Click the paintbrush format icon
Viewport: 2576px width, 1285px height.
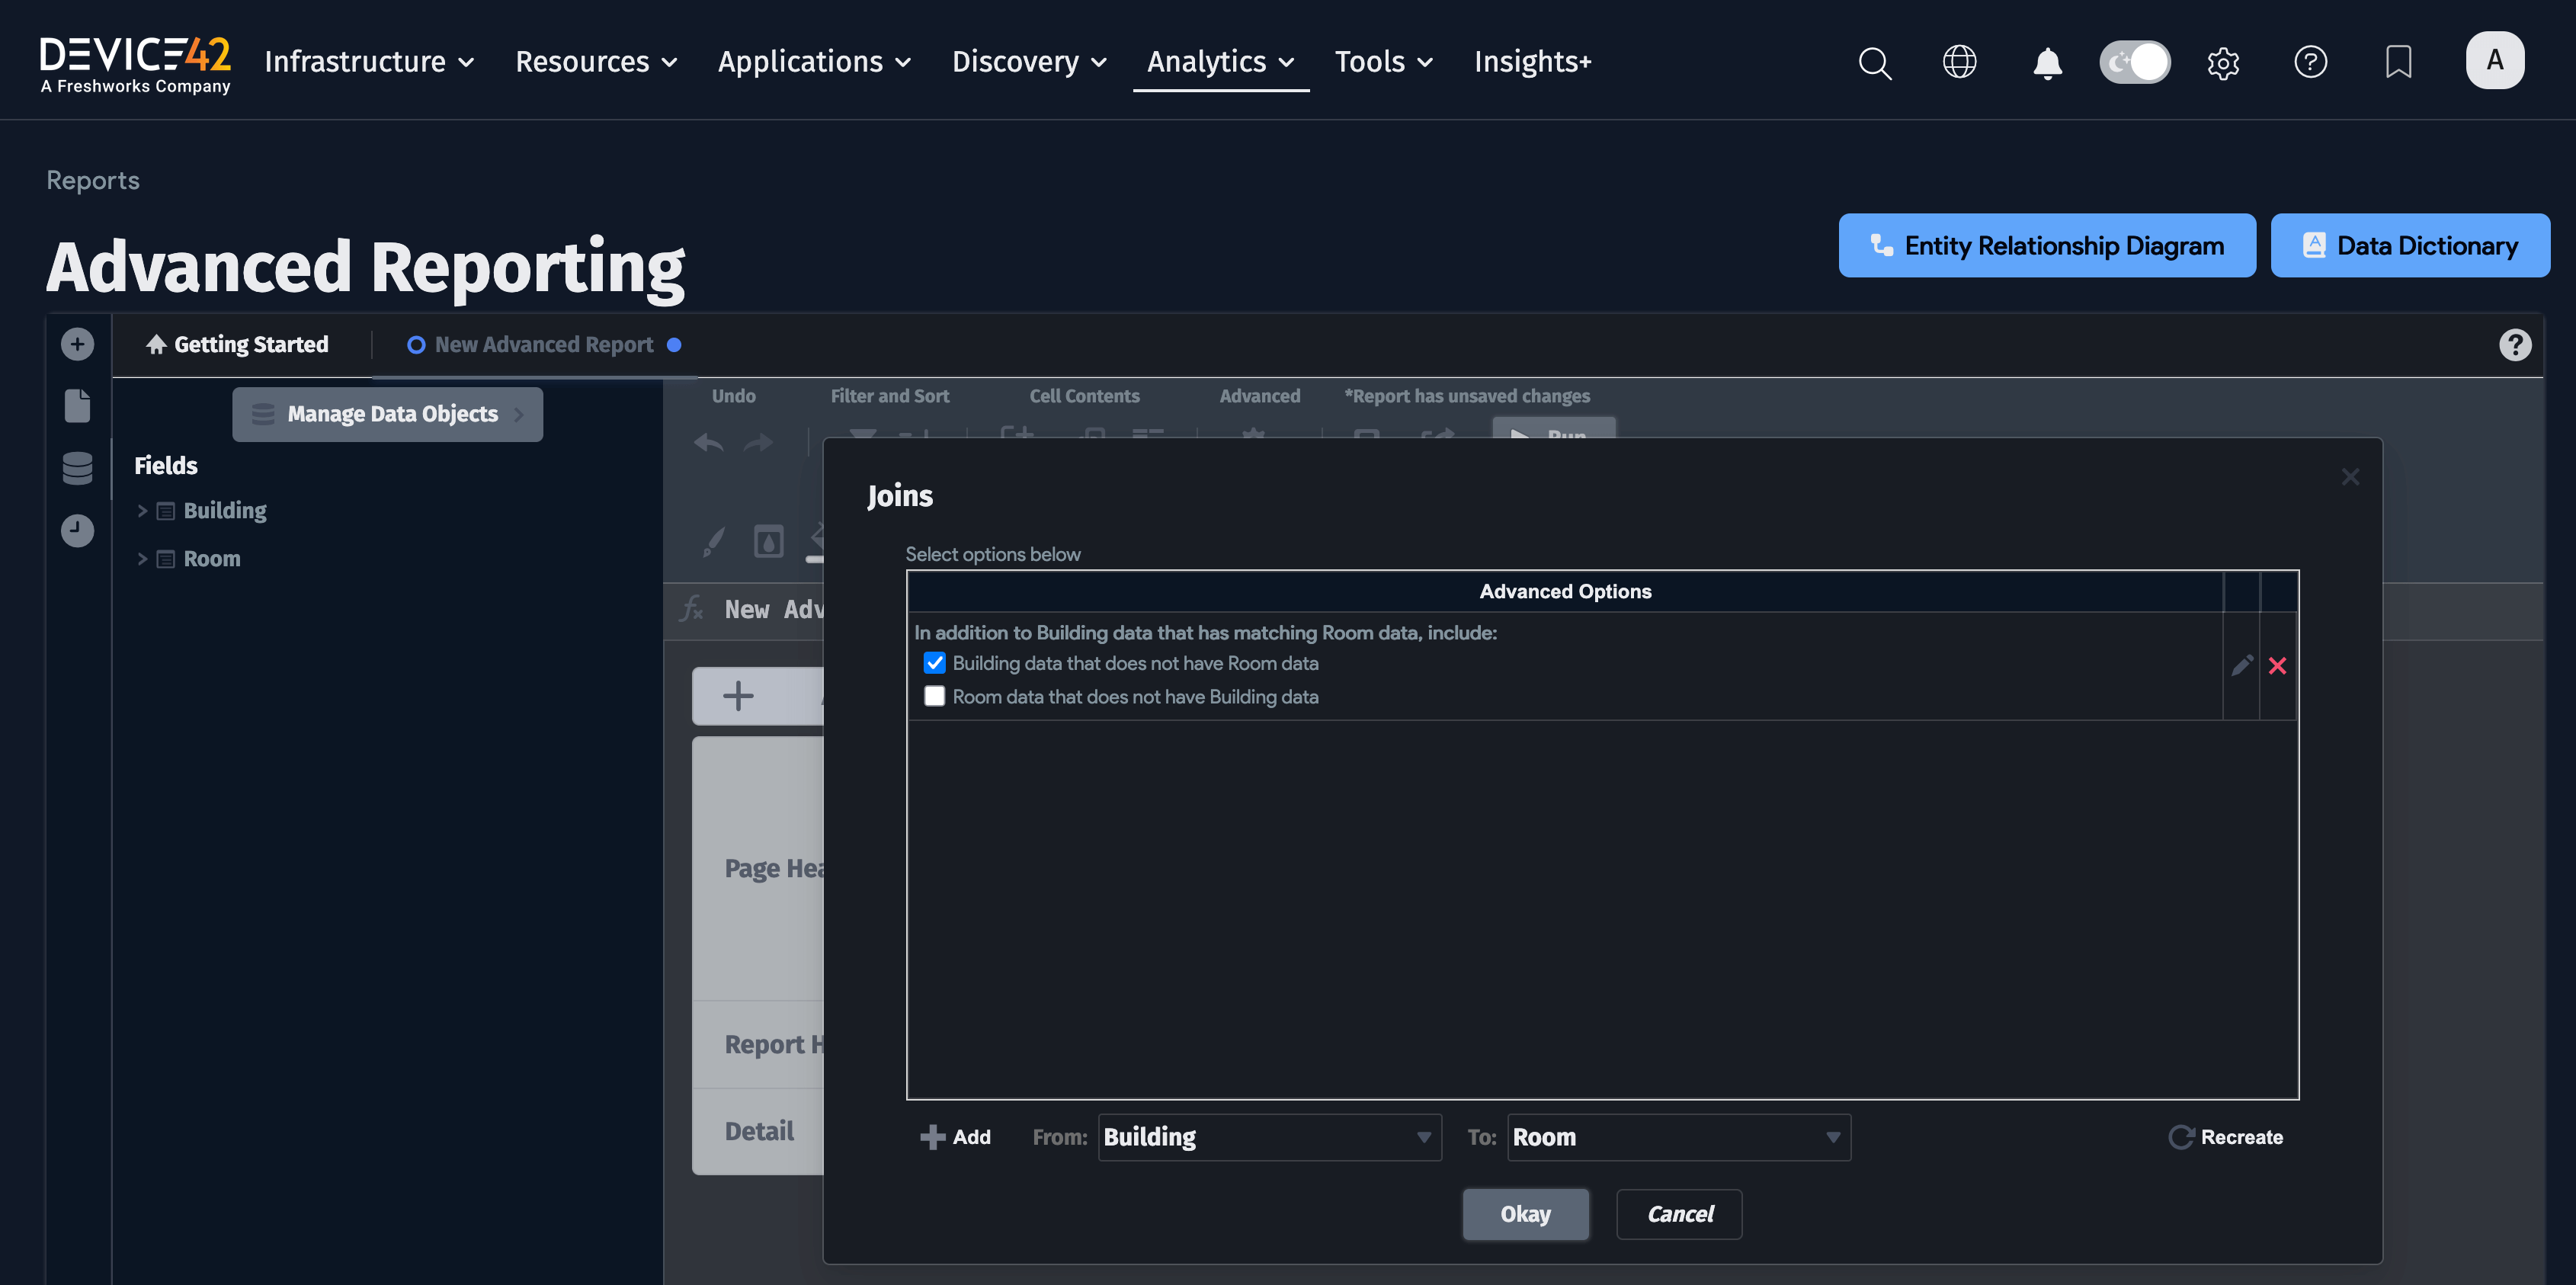713,542
